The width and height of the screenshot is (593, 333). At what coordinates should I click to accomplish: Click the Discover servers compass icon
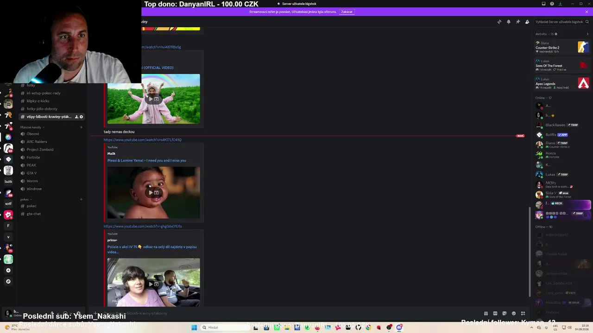pos(8,281)
